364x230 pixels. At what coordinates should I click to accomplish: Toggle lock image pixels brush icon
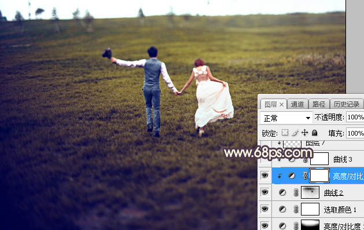(295, 133)
